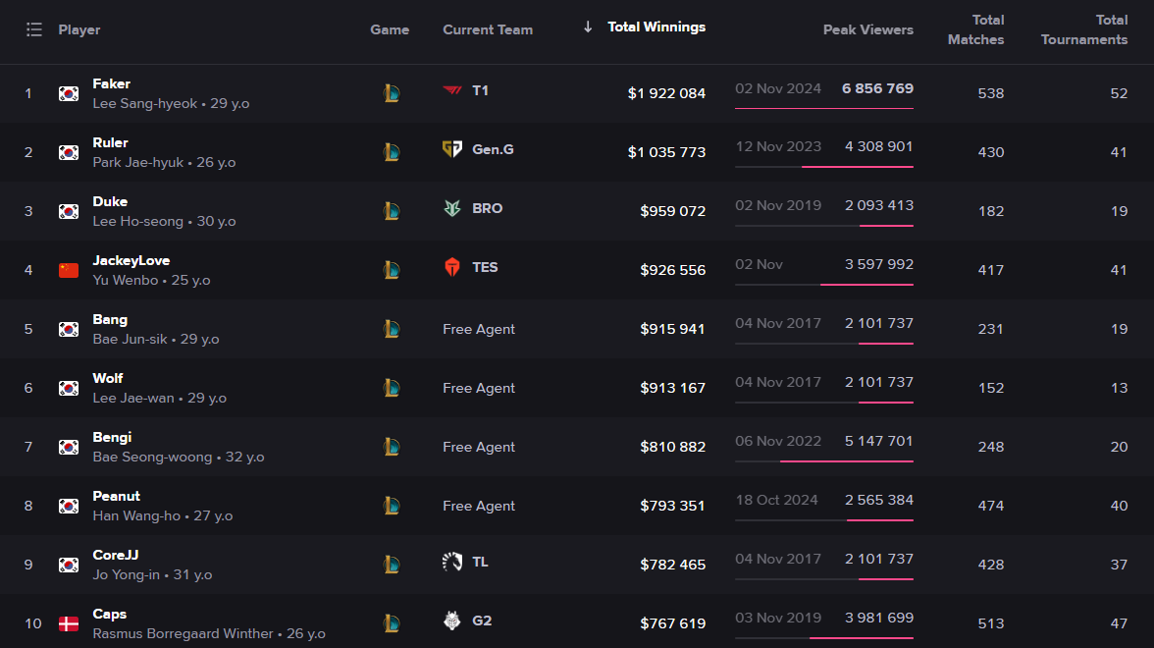Click the Gen.G team logo icon
Screen dimensions: 1154x648
click(x=451, y=149)
